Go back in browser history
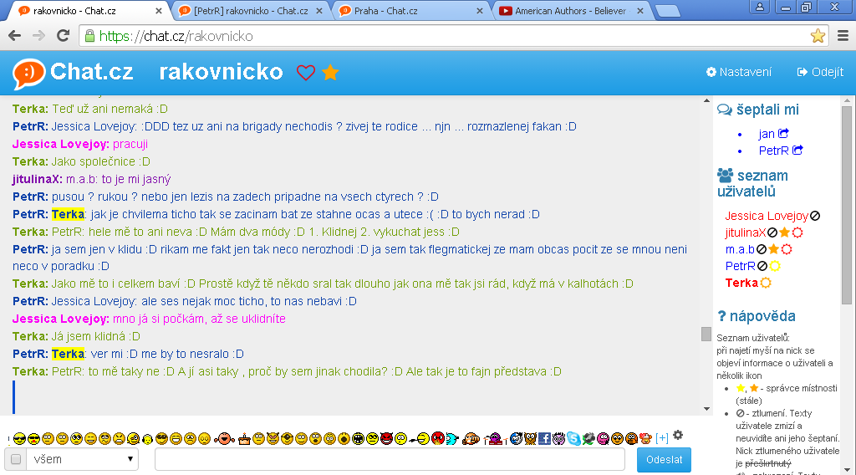856x475 pixels. tap(15, 36)
